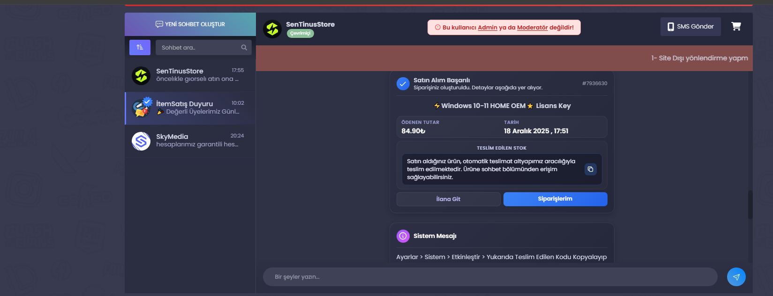Click SenTinusStore avatar in conversation list

click(x=141, y=76)
